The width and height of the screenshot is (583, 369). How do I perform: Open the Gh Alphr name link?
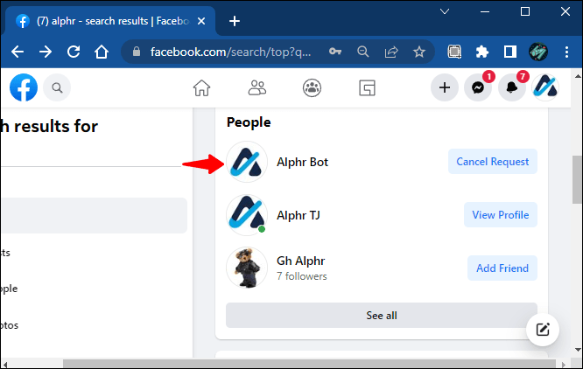click(301, 261)
